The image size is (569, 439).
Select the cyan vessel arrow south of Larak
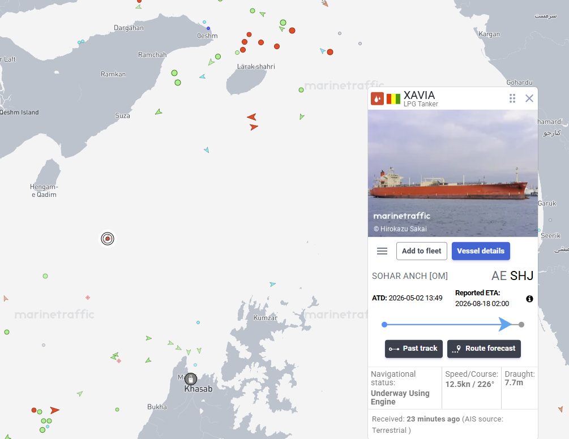coord(207,150)
